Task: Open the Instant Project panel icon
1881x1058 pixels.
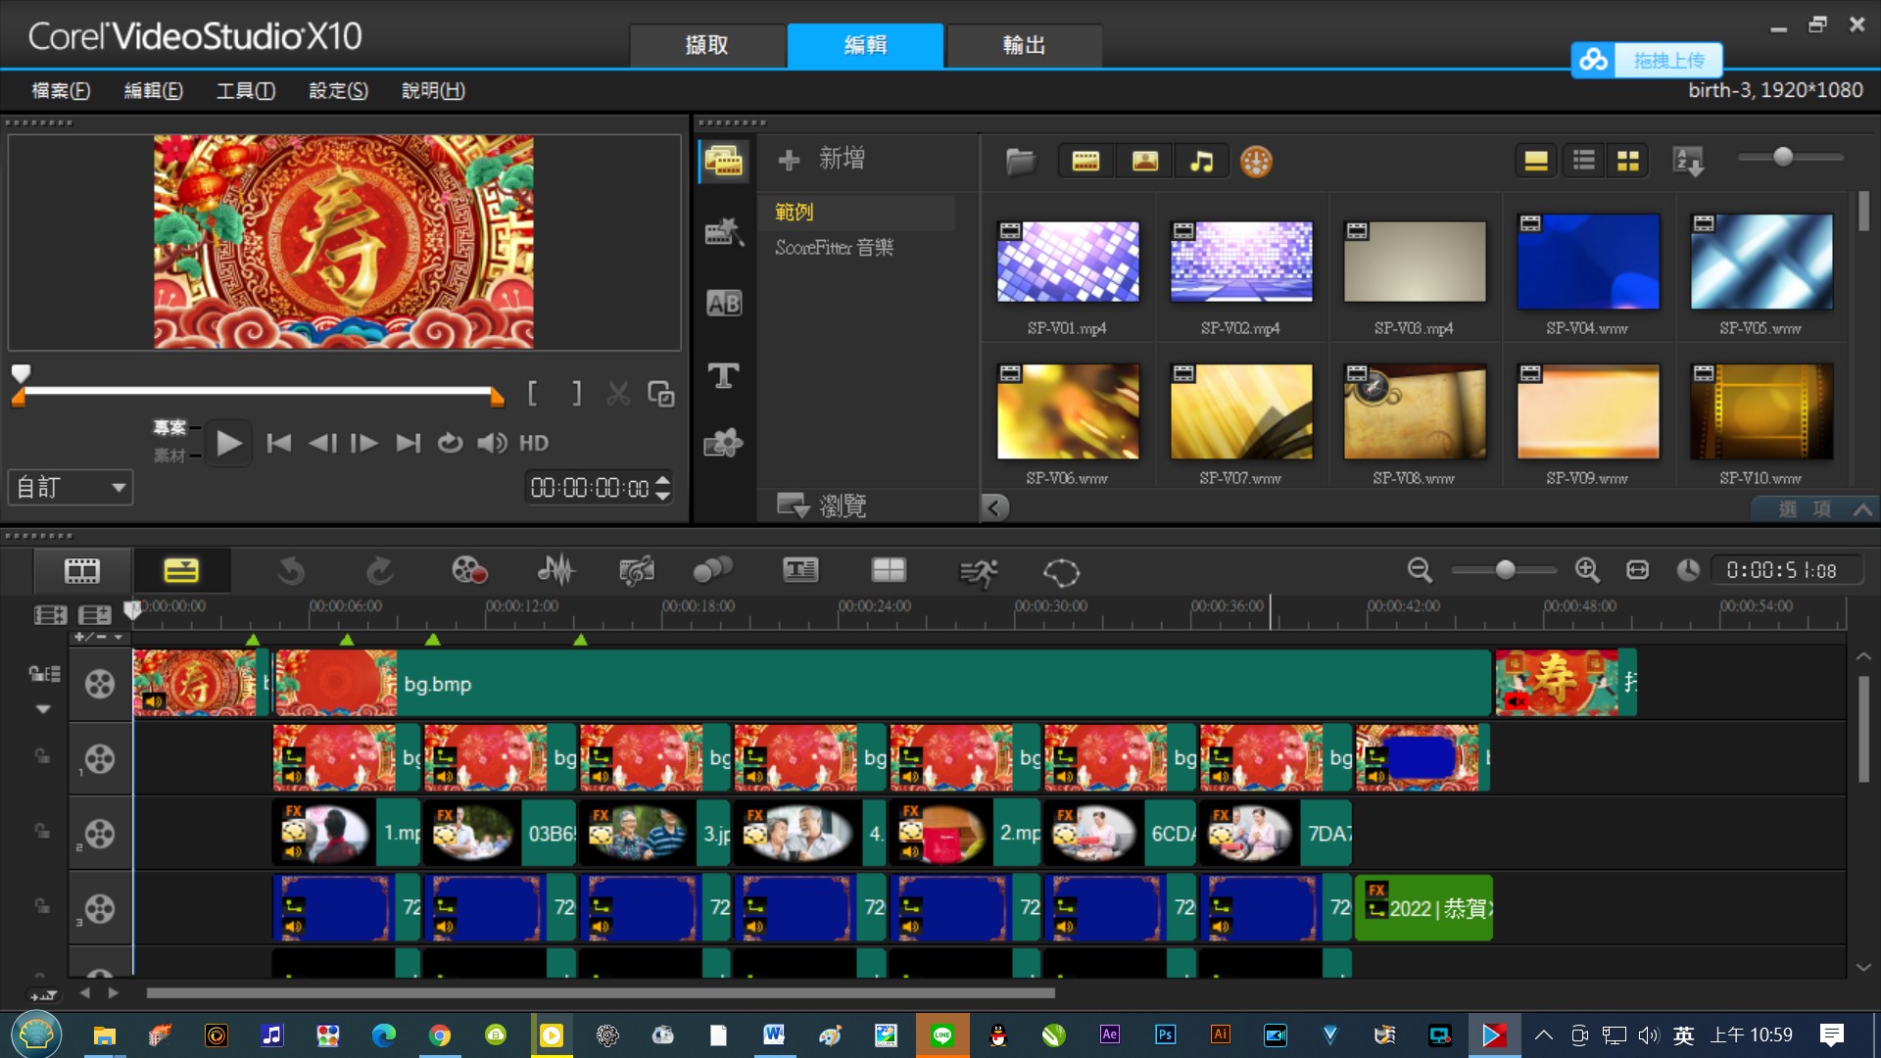Action: click(x=724, y=232)
